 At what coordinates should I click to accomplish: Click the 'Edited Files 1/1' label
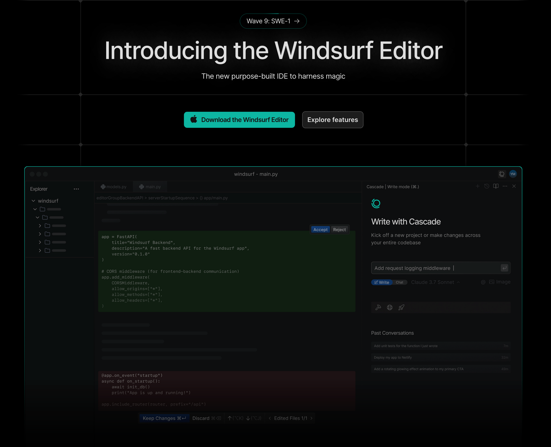[x=291, y=418]
